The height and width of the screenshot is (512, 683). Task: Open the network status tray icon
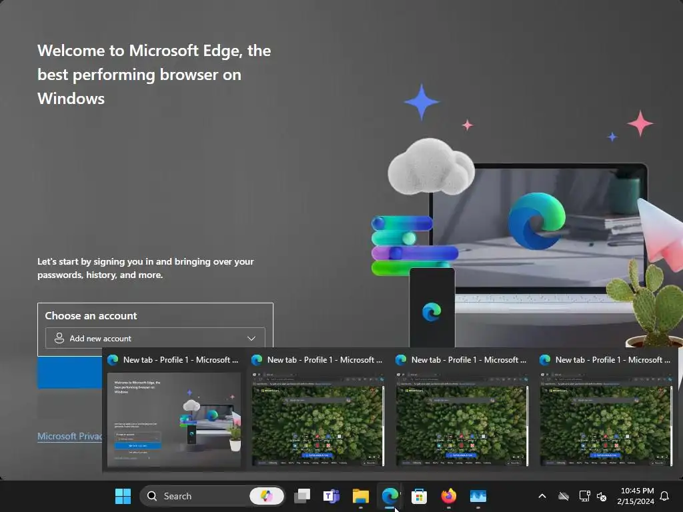[584, 496]
